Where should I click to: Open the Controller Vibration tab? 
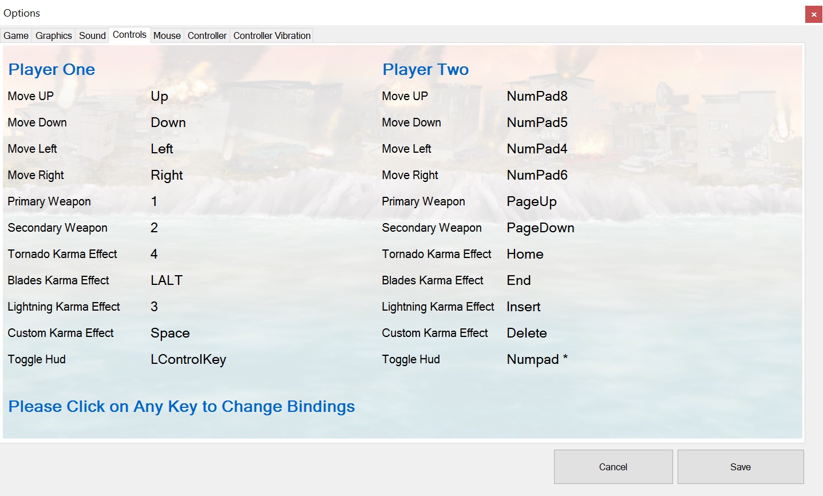tap(272, 35)
